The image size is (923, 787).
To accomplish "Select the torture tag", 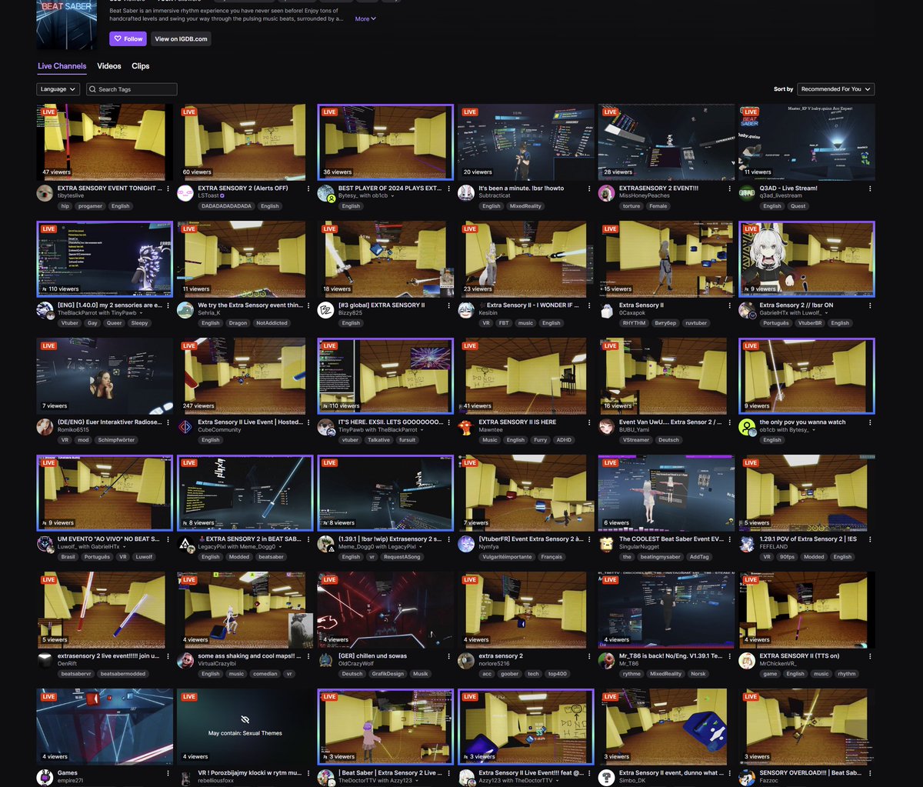I will (631, 206).
